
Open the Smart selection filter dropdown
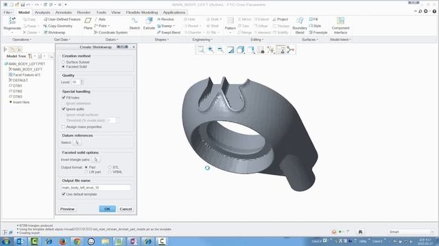(x=410, y=232)
